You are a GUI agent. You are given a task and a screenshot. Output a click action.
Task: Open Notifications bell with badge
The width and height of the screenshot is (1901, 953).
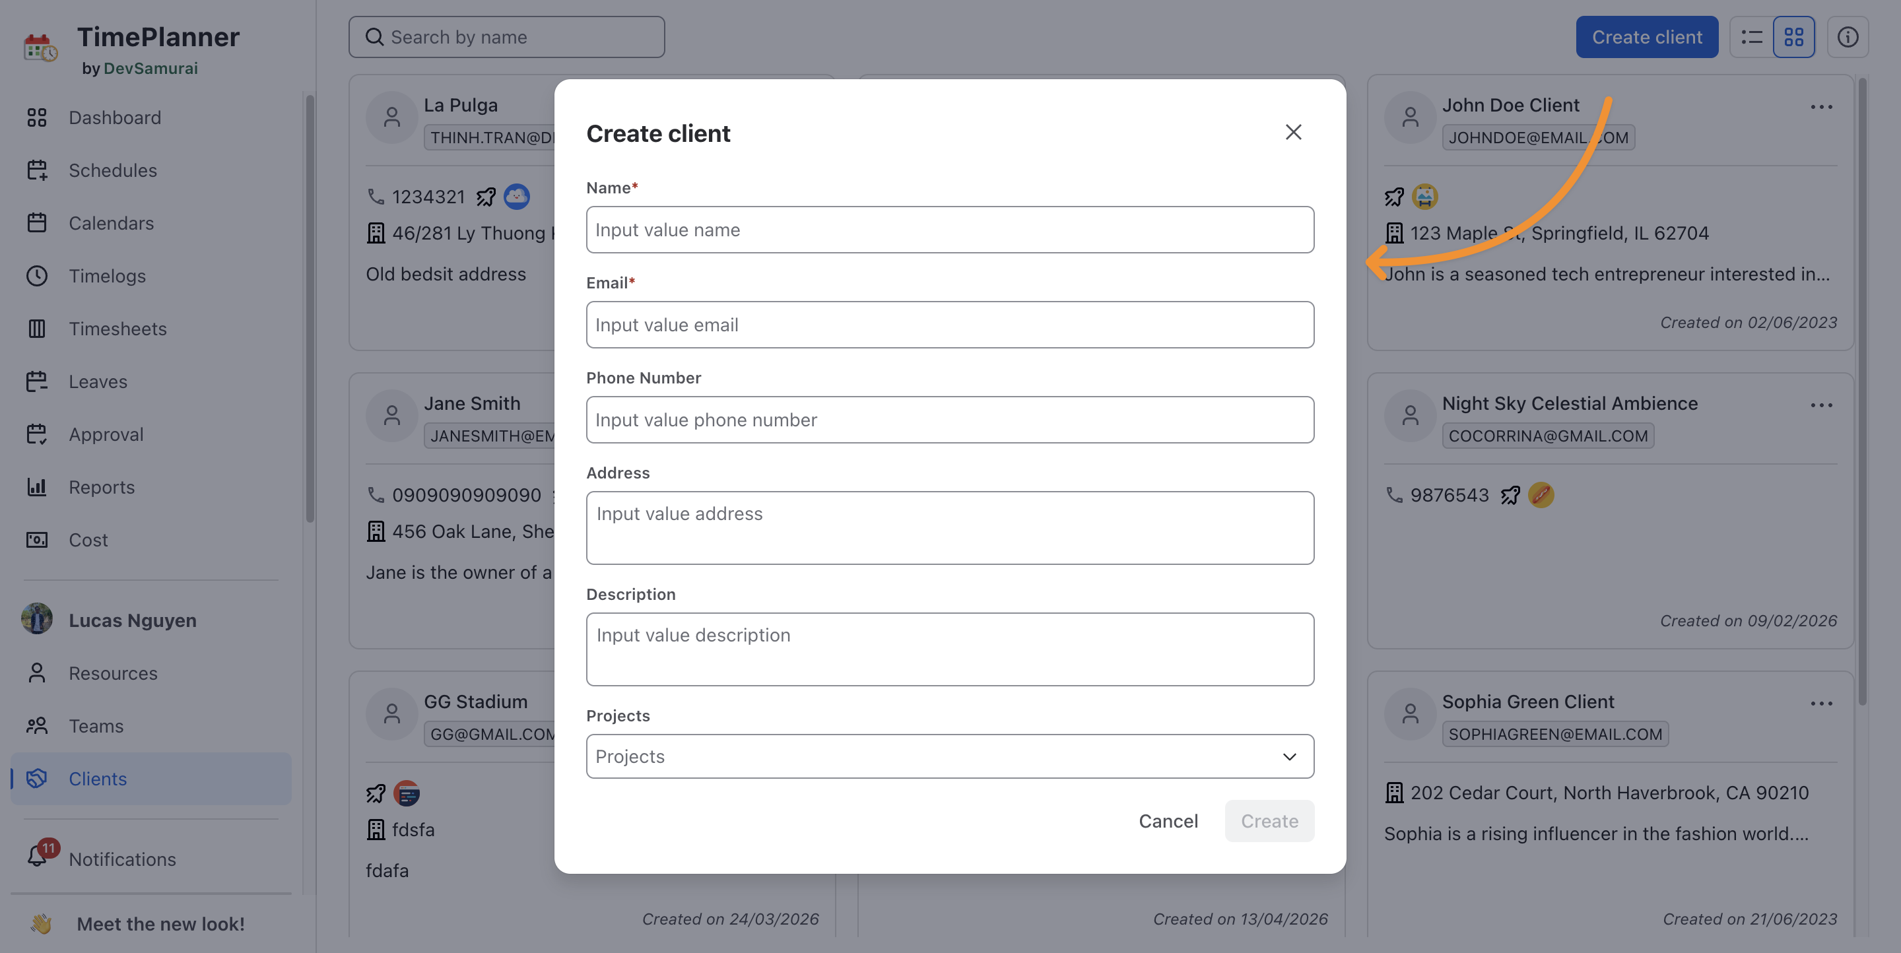coord(38,855)
